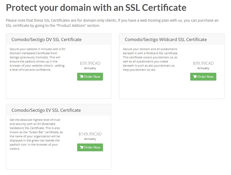This screenshot has height=175, width=231.
Task: Click Annually under the $39.99CAD price
Action: (90, 68)
